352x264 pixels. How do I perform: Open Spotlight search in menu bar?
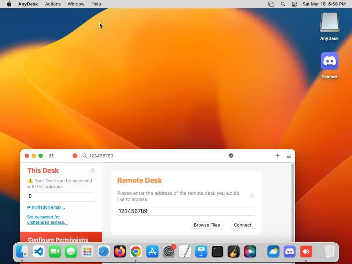click(x=283, y=4)
